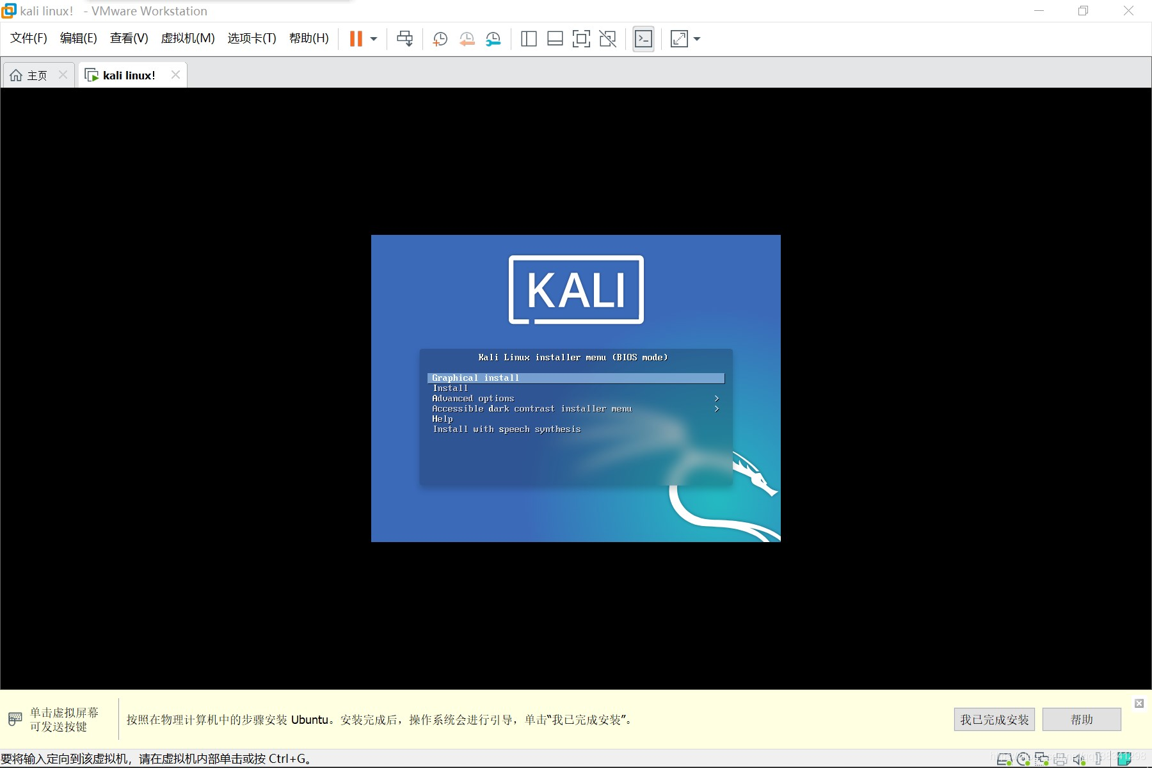Click the 我已完成安装 button

click(x=994, y=719)
